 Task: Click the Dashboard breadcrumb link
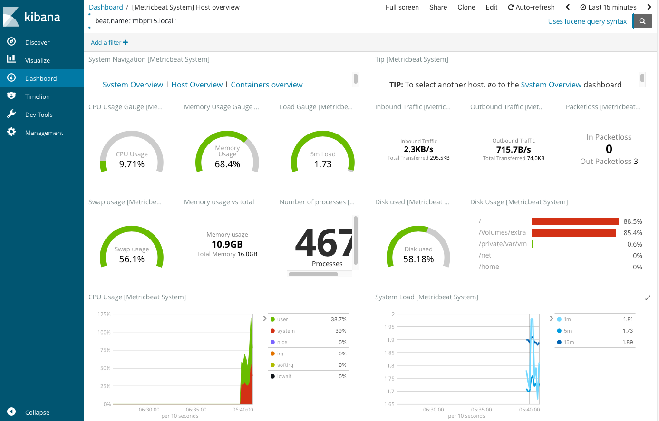click(106, 7)
